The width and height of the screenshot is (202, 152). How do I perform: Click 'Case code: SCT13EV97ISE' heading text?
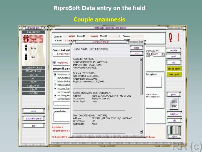coord(91,49)
